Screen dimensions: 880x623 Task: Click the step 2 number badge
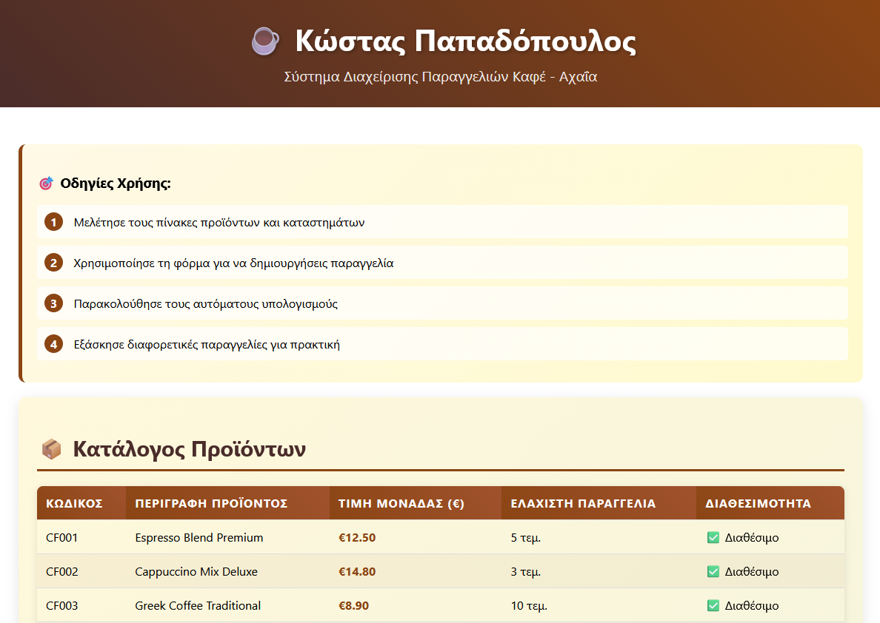(x=53, y=263)
